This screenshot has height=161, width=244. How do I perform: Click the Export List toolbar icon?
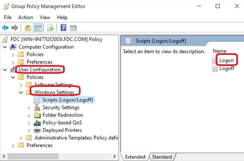(x=51, y=28)
